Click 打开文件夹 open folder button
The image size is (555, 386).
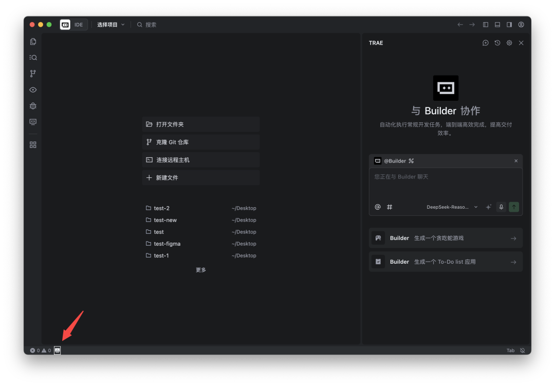pos(201,124)
